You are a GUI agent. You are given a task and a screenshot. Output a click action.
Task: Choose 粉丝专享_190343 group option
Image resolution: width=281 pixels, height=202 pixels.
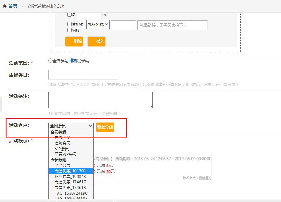coord(70,177)
